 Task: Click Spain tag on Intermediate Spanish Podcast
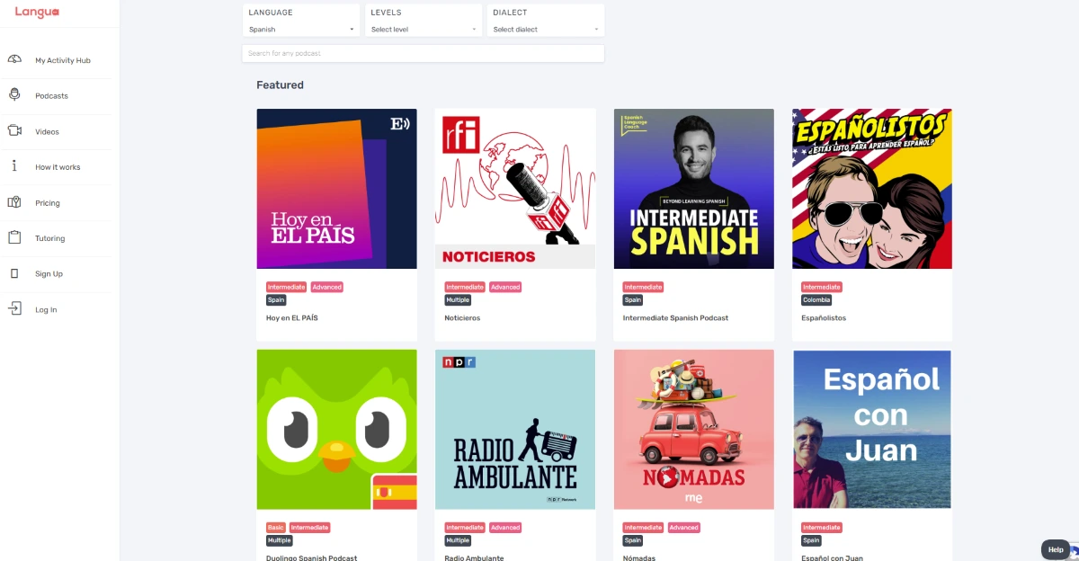(633, 300)
